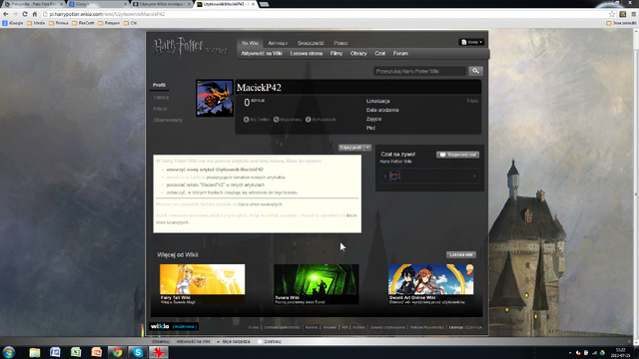Switch to Tablica profile tab
639x359 pixels.
pos(161,98)
